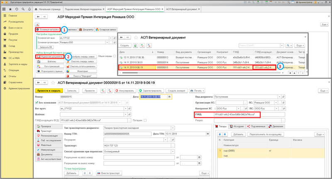The image size is (332, 179).
Task: Expand Вет врач dropdown in document
Action: [126, 109]
